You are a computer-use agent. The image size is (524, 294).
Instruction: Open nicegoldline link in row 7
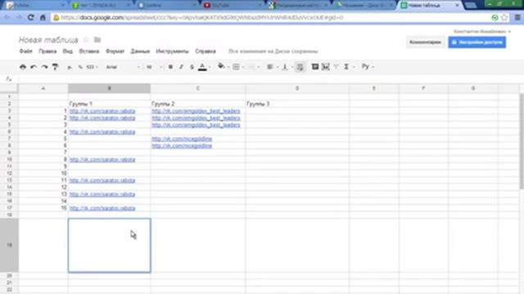click(182, 139)
